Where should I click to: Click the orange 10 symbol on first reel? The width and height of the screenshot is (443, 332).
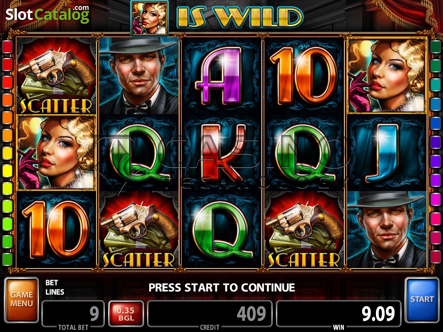coord(57,230)
